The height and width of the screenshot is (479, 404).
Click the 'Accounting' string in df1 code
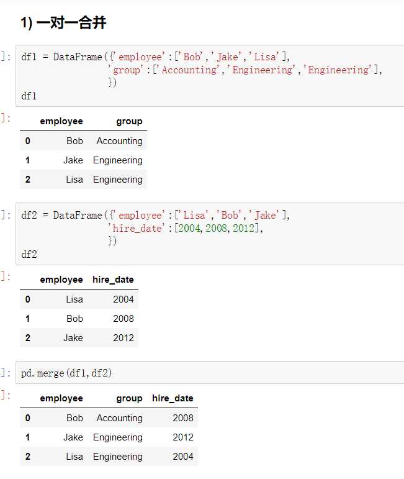(x=189, y=70)
